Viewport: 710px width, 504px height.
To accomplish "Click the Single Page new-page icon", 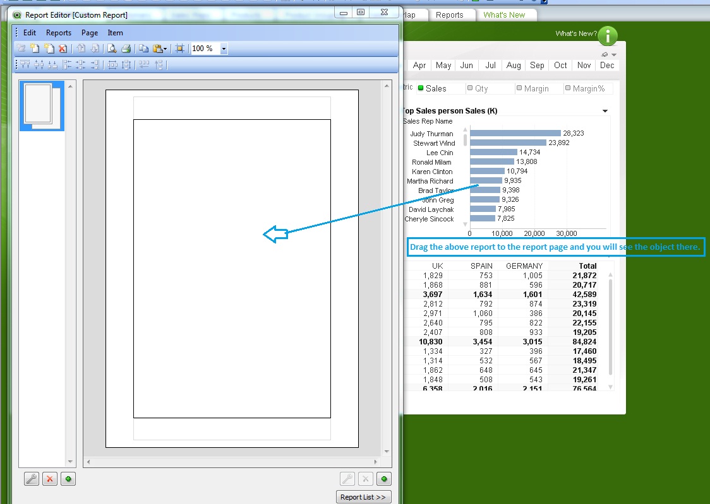I will tap(35, 49).
